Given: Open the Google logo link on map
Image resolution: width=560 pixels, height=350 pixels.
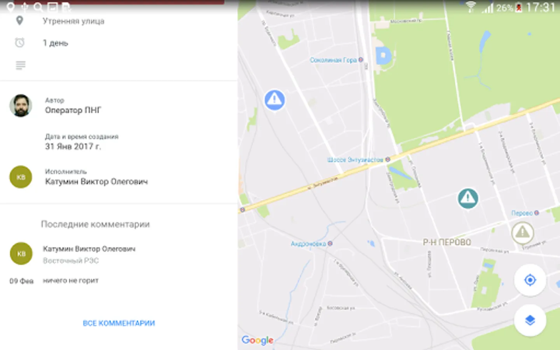Looking at the screenshot, I should (257, 340).
